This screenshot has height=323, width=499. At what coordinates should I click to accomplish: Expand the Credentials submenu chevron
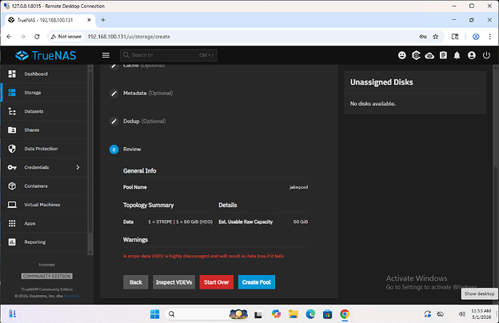coord(78,167)
